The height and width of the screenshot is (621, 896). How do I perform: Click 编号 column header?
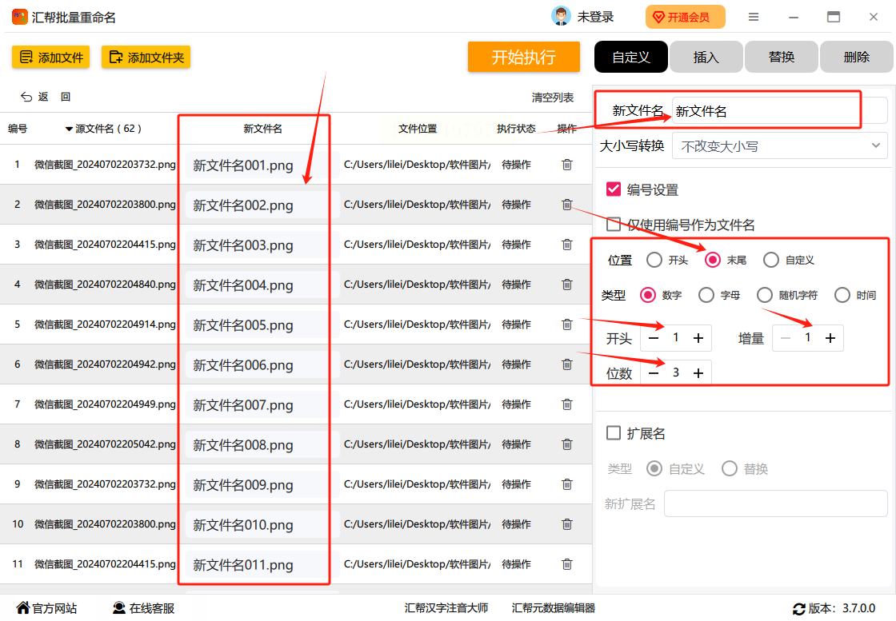pos(18,129)
